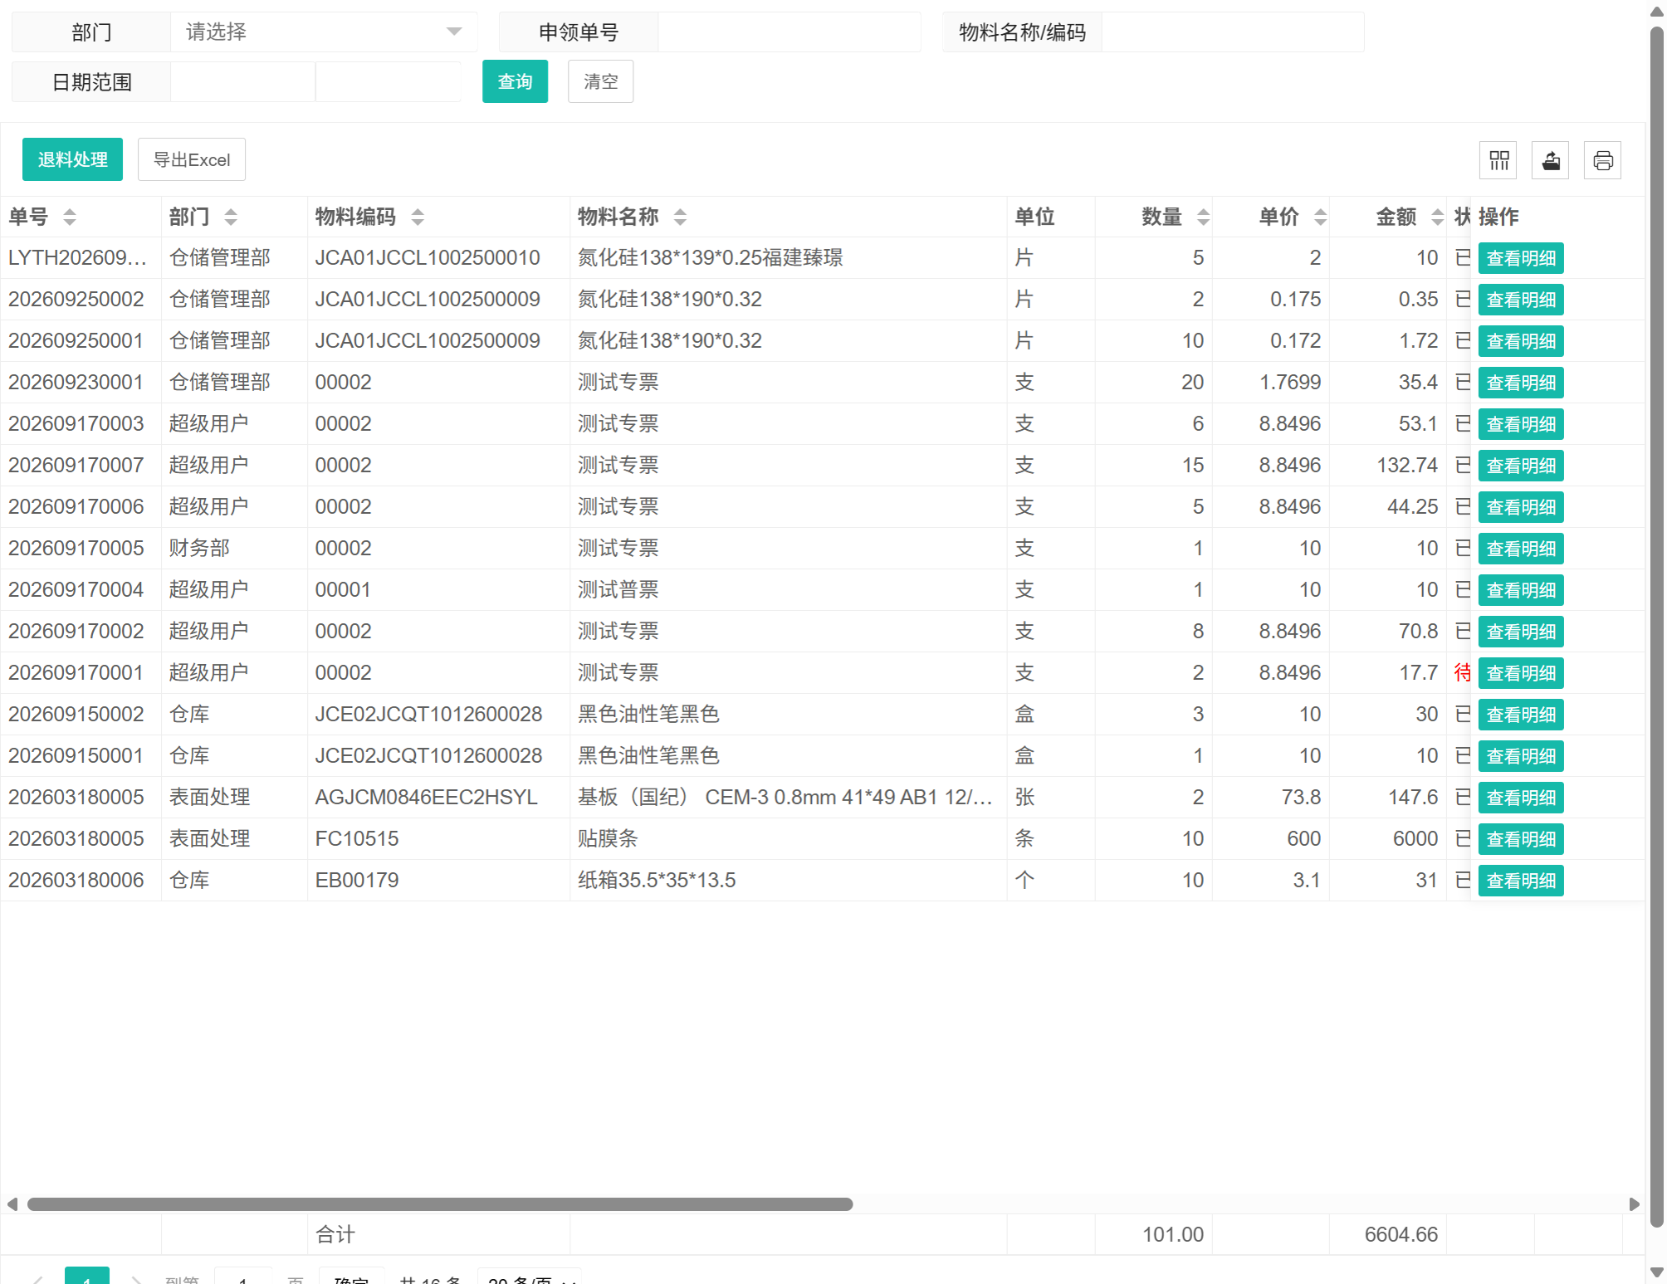View details for order 202609170005
Screen dimensions: 1667x1284
pos(1521,549)
